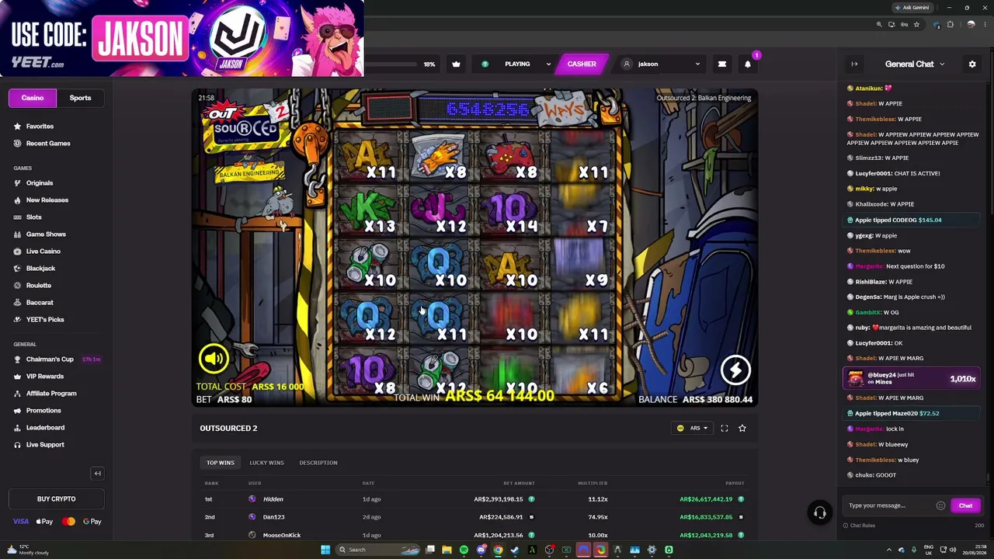Click the Windows taskbar search box

click(x=378, y=550)
